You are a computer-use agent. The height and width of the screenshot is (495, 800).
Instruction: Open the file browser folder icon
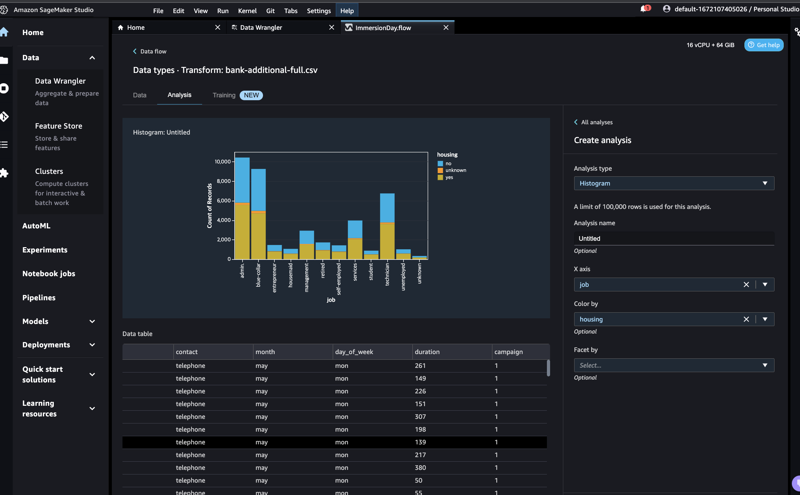click(4, 60)
